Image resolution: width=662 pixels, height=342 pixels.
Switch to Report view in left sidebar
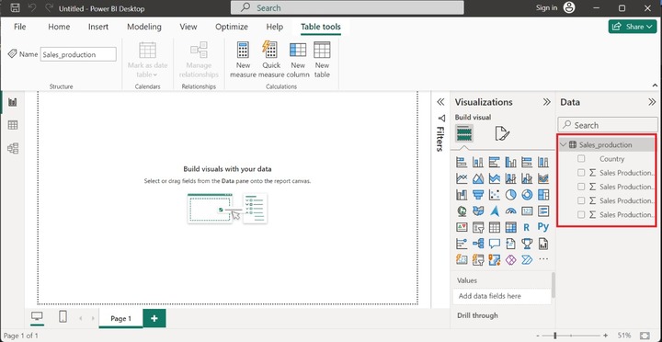pyautogui.click(x=13, y=102)
